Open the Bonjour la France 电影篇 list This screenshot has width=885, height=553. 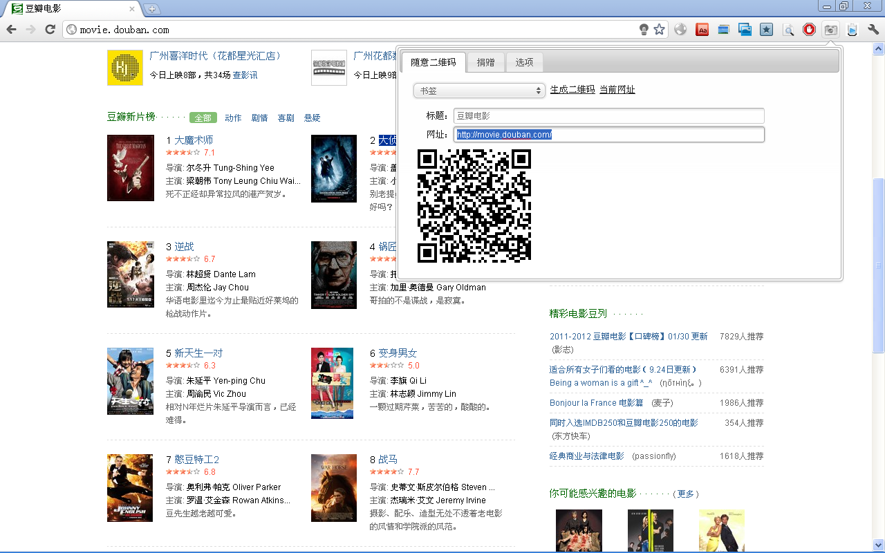(596, 402)
